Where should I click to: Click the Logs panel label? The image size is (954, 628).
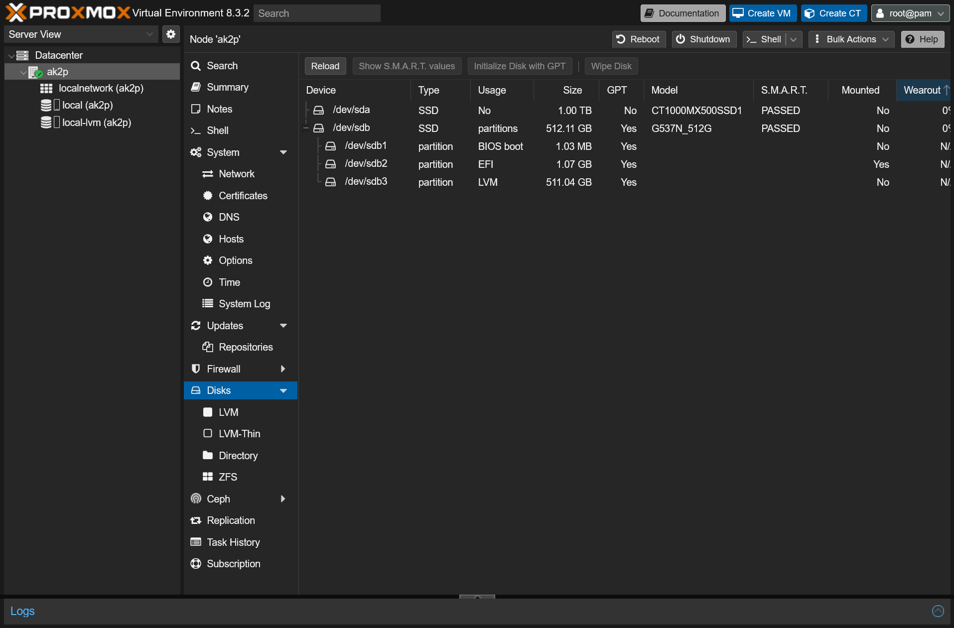22,611
